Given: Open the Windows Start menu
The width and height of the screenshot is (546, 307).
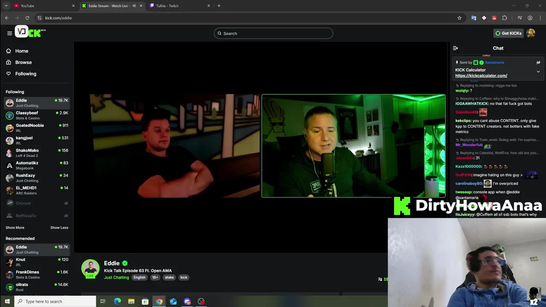Looking at the screenshot, I should click(7, 301).
